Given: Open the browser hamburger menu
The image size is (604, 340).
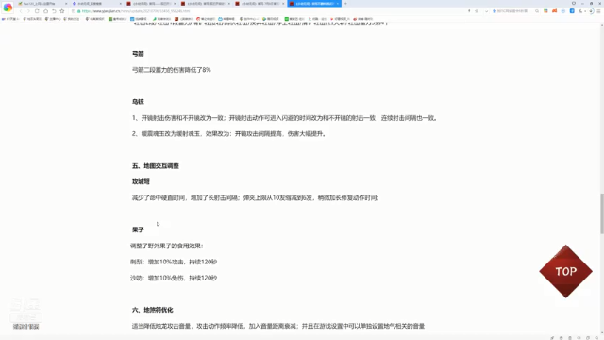Looking at the screenshot, I should pyautogui.click(x=598, y=11).
